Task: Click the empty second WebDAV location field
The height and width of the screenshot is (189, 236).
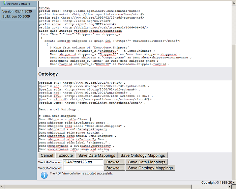Action: coord(83,168)
